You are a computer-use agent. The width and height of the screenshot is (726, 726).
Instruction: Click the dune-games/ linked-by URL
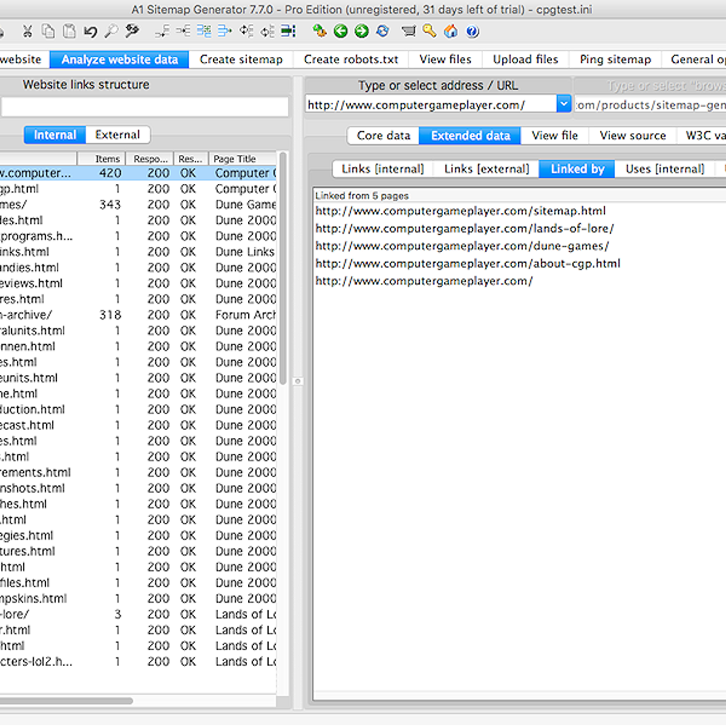tap(462, 246)
